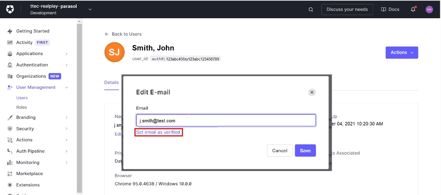The height and width of the screenshot is (195, 441).
Task: Click the Docs book icon
Action: [x=383, y=10]
